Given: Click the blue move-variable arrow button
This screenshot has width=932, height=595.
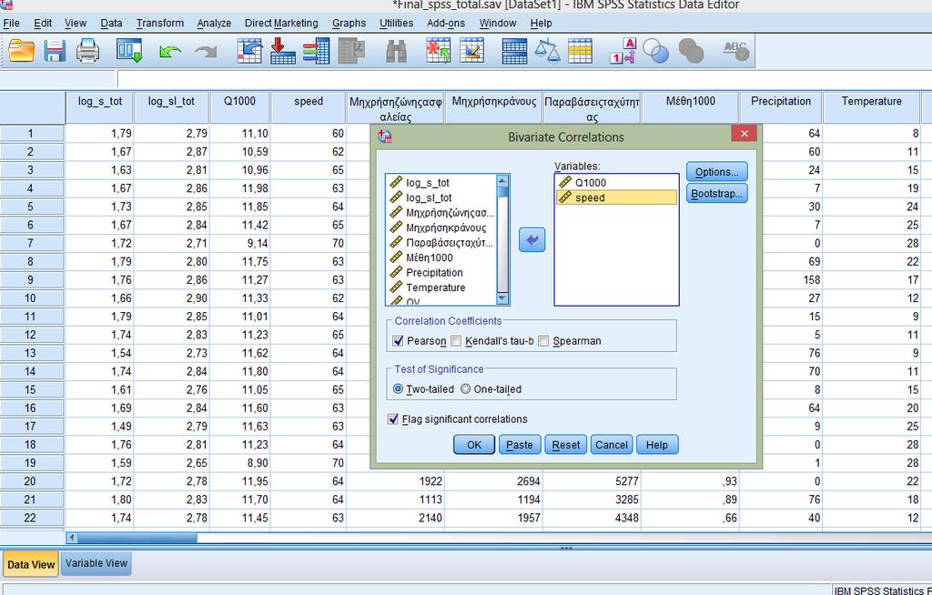Looking at the screenshot, I should point(532,240).
